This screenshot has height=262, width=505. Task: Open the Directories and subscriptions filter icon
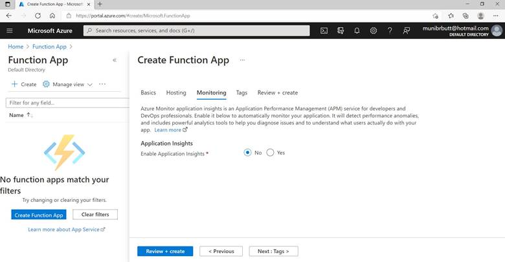[x=341, y=30]
